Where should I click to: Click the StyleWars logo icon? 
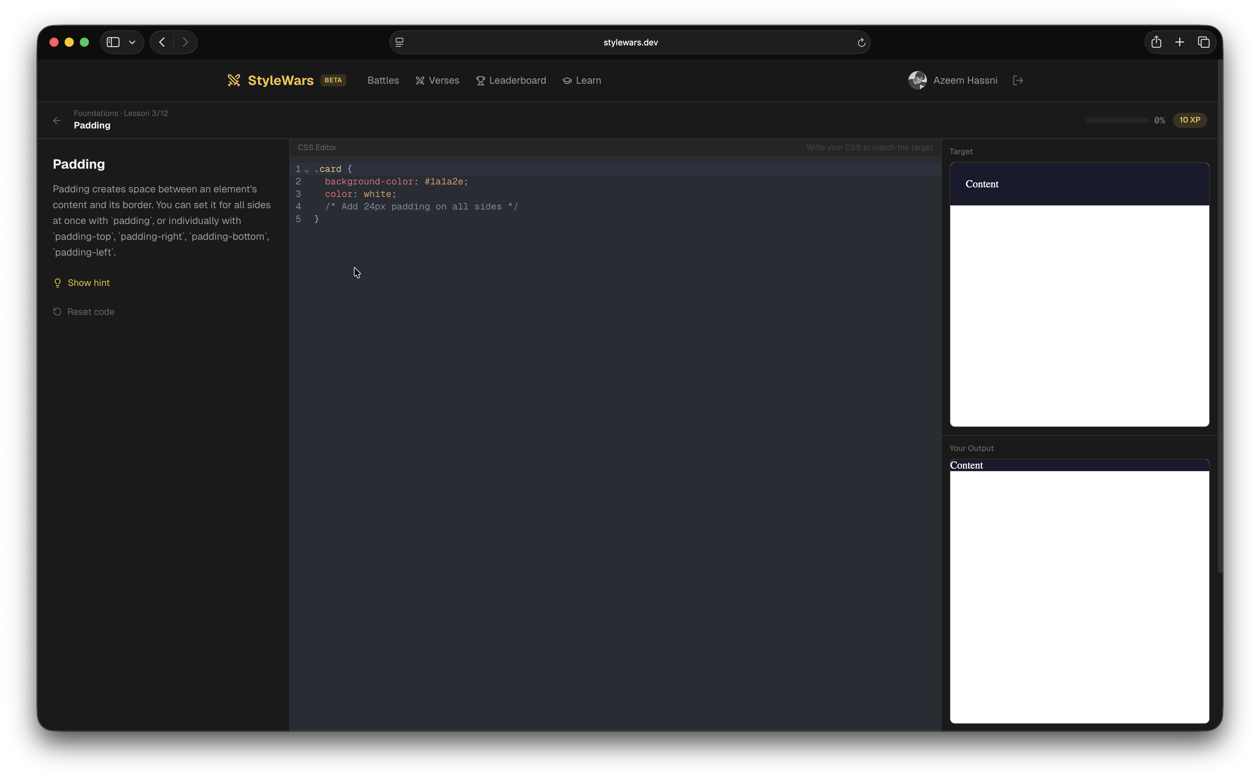(x=234, y=80)
